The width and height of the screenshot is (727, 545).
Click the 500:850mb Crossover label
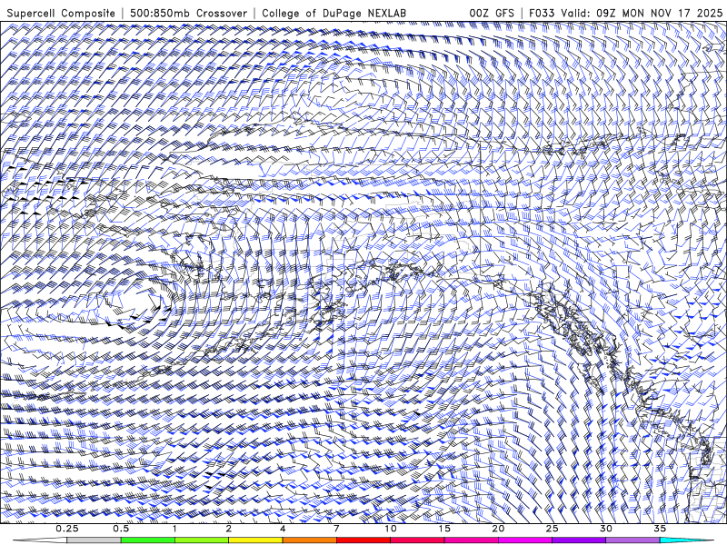click(x=188, y=13)
